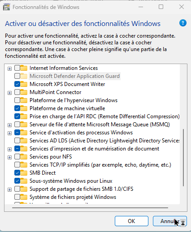Click folder icon beside Services AD LDS
This screenshot has width=191, height=232.
coord(24,141)
